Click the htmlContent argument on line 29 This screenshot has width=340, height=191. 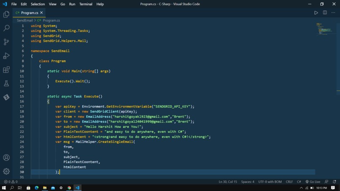(x=75, y=167)
